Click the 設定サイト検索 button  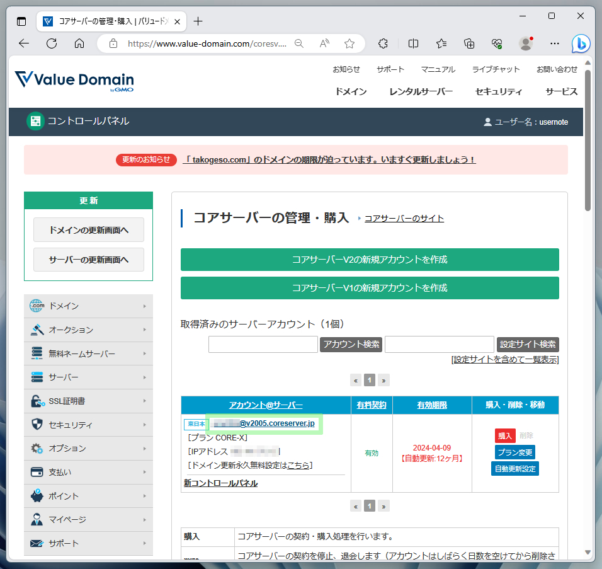(528, 344)
